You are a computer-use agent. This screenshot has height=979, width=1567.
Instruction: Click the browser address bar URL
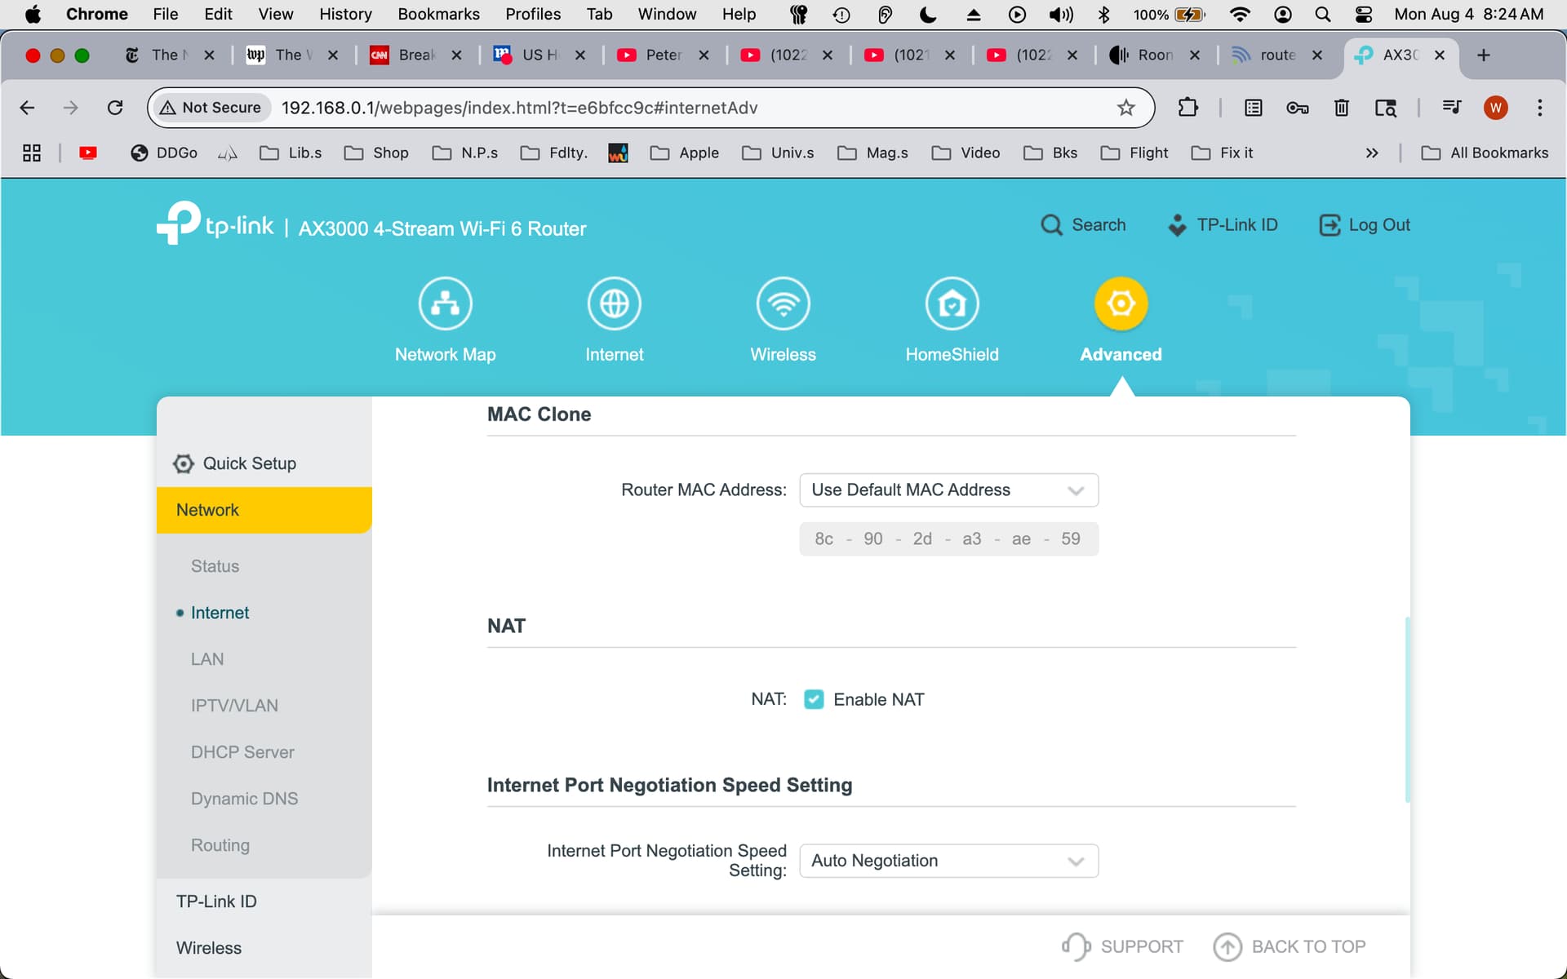(x=519, y=108)
